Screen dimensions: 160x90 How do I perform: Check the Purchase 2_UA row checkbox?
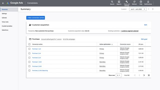[29, 53]
